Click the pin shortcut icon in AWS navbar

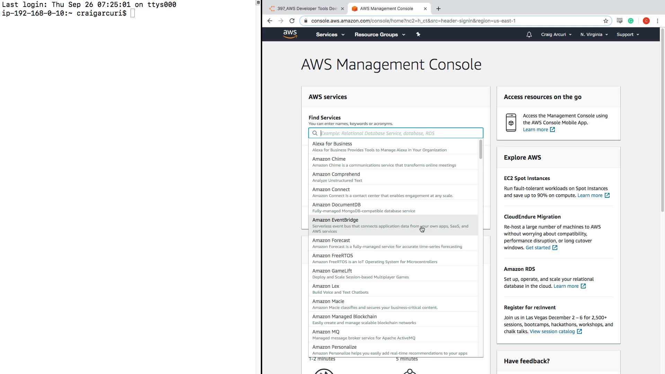[x=418, y=34]
